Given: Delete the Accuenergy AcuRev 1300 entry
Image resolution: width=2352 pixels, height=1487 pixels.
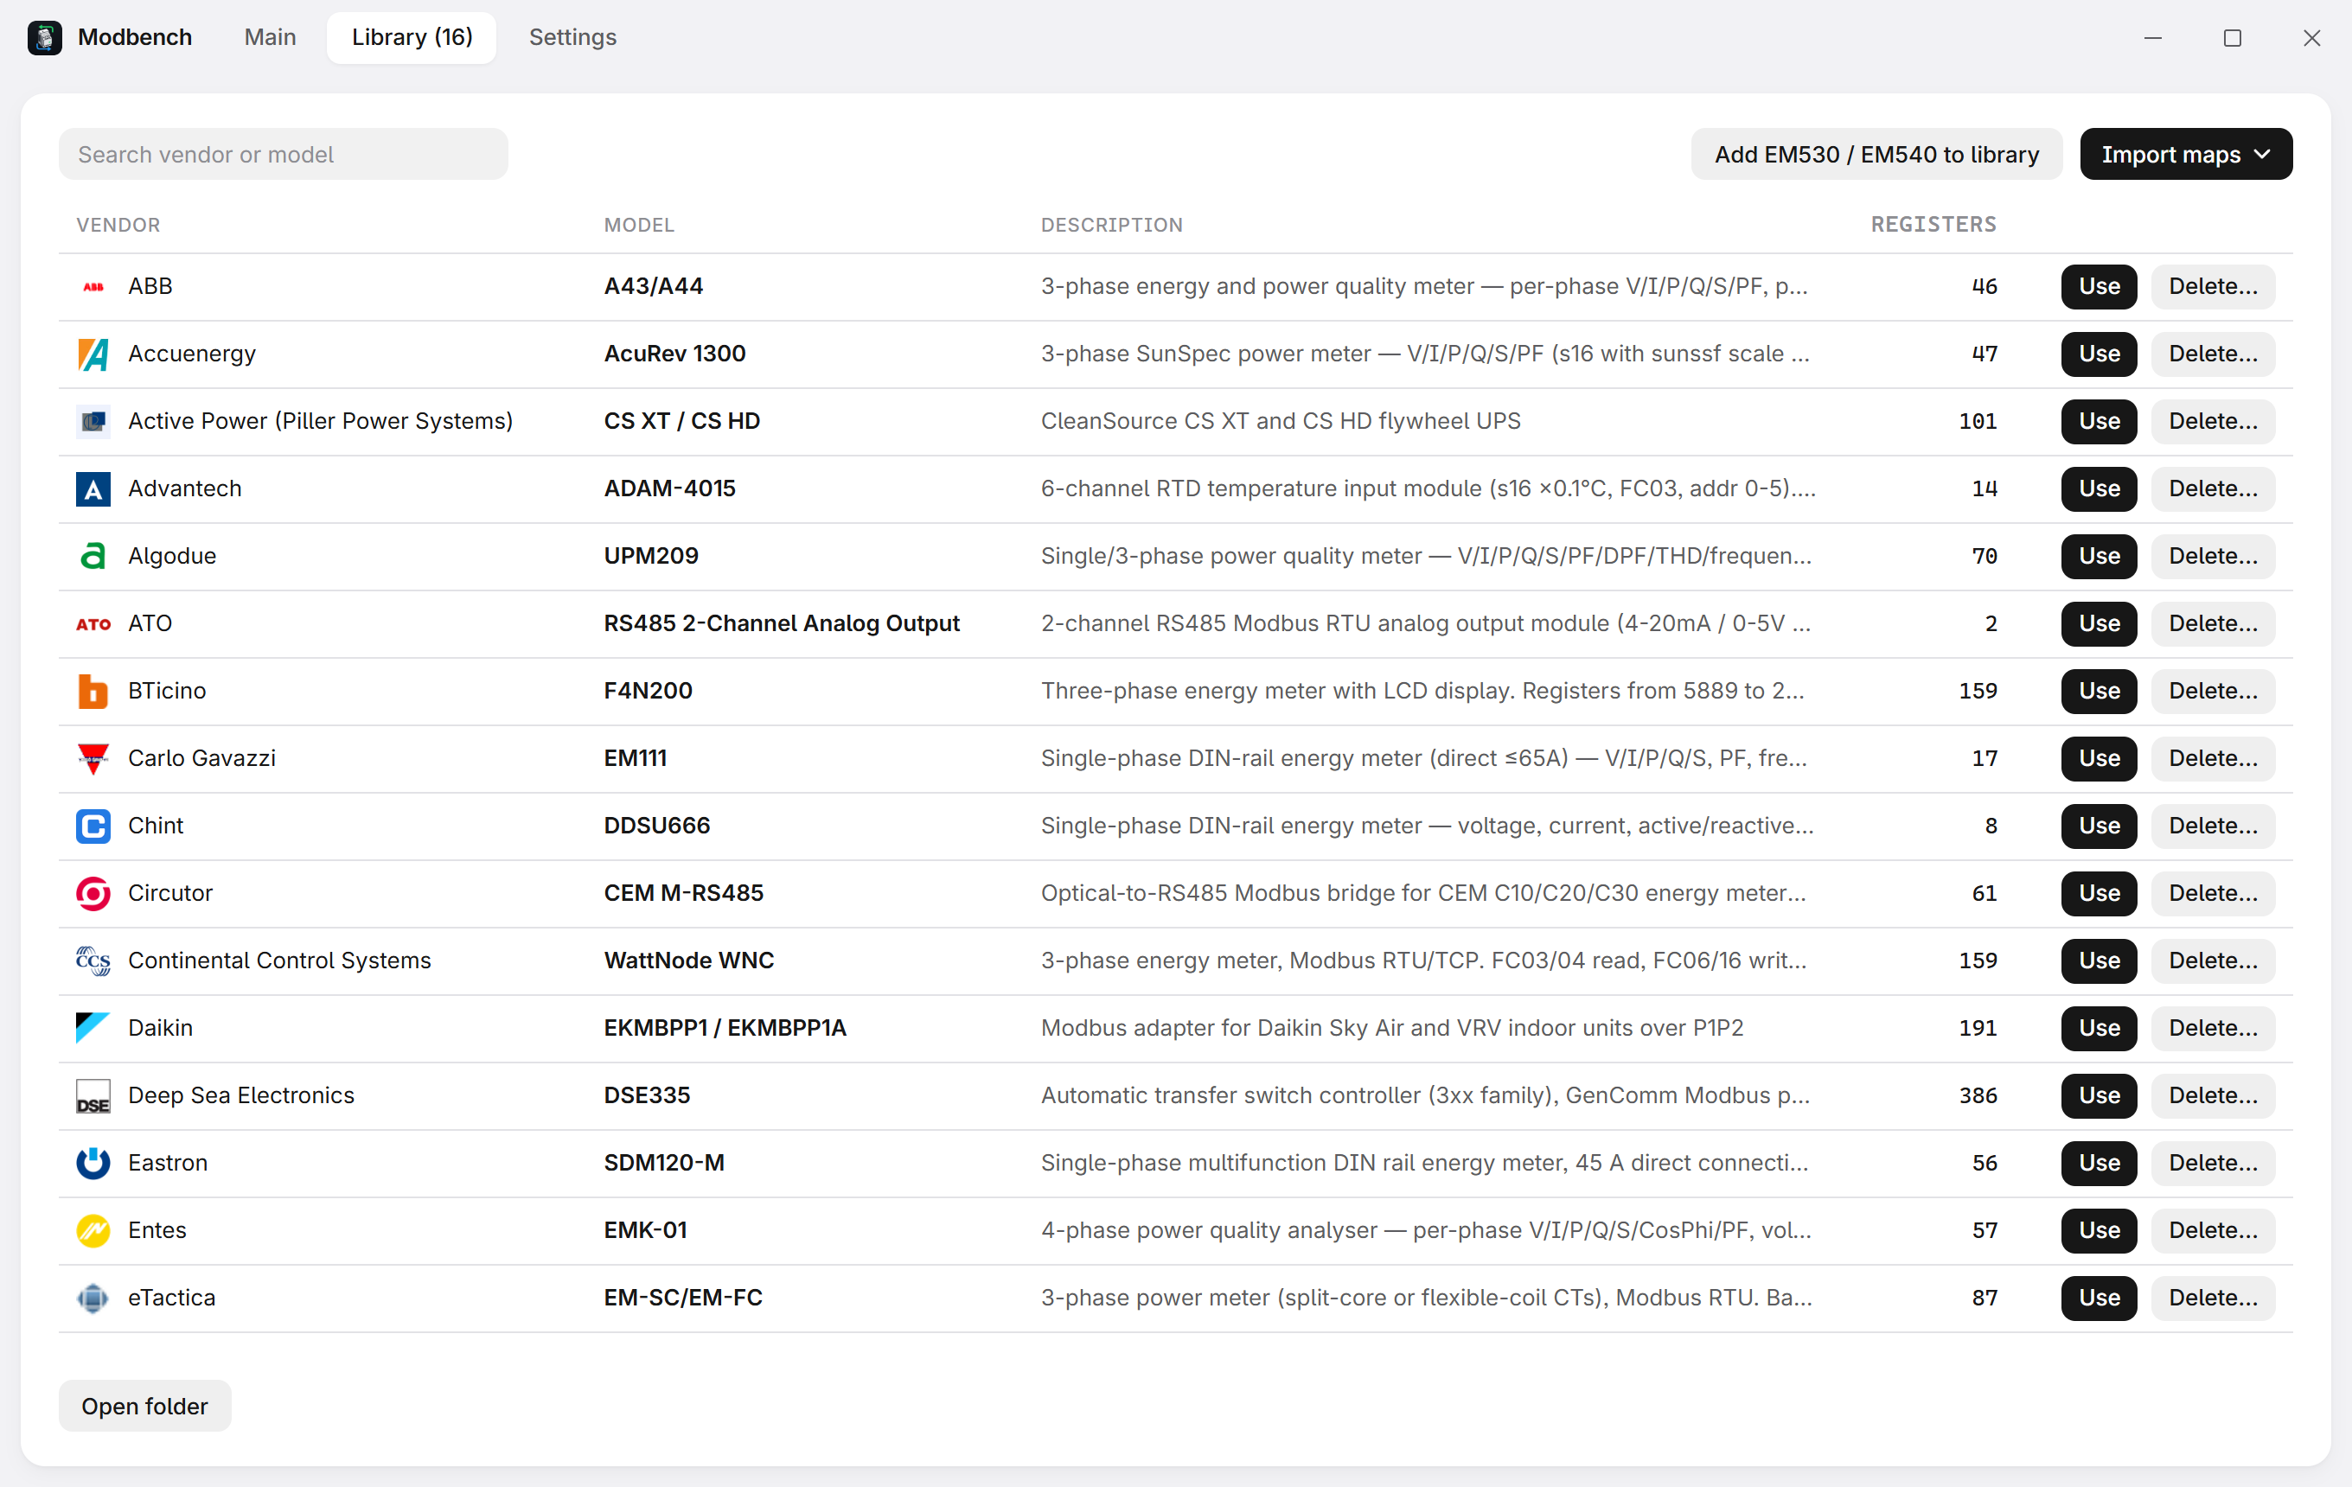Looking at the screenshot, I should [2214, 354].
